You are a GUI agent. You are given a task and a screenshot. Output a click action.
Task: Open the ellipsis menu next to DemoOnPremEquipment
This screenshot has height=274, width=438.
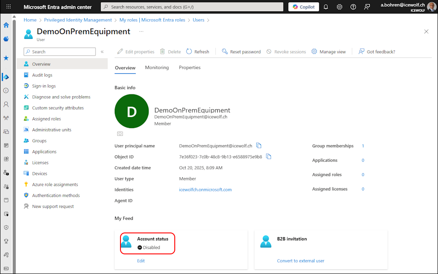[141, 31]
